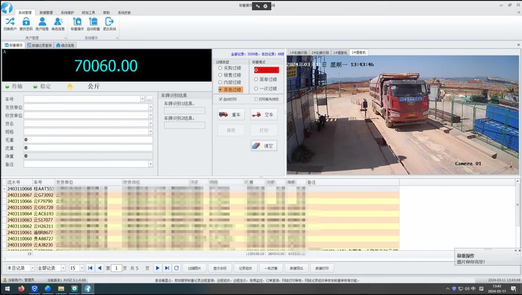Image resolution: width=522 pixels, height=295 pixels.
Task: Select the 采购过磅 radio button
Action: [220, 68]
